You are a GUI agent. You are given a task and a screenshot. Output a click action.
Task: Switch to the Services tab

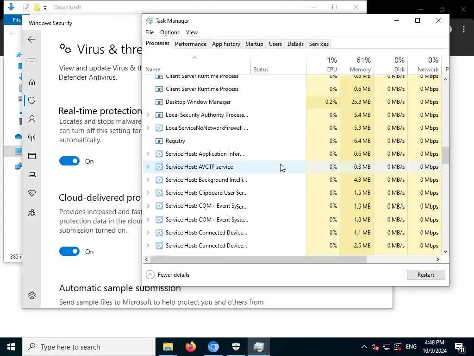[318, 44]
